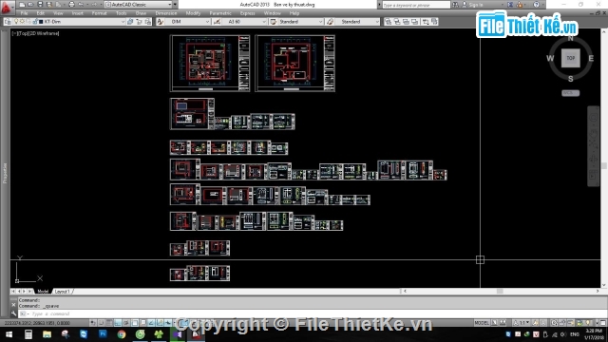Open the KT-Dim layer dropdown
Viewport: 608px width, 342px height.
pos(83,22)
